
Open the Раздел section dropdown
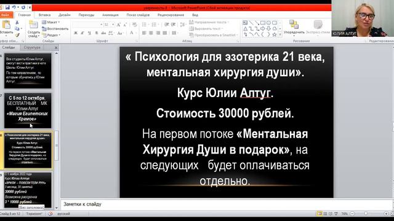(51, 35)
